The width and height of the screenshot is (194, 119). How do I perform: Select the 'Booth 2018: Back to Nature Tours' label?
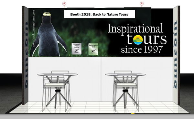tap(100, 14)
